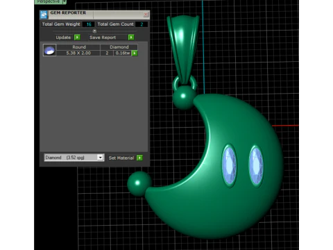Close the Gem Reporter panel
The height and width of the screenshot is (250, 333).
[146, 15]
